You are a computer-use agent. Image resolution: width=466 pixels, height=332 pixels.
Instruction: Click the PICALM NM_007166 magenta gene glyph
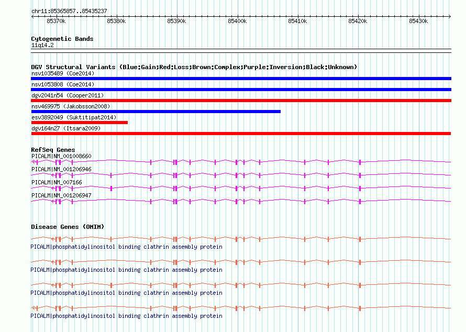tap(241, 188)
